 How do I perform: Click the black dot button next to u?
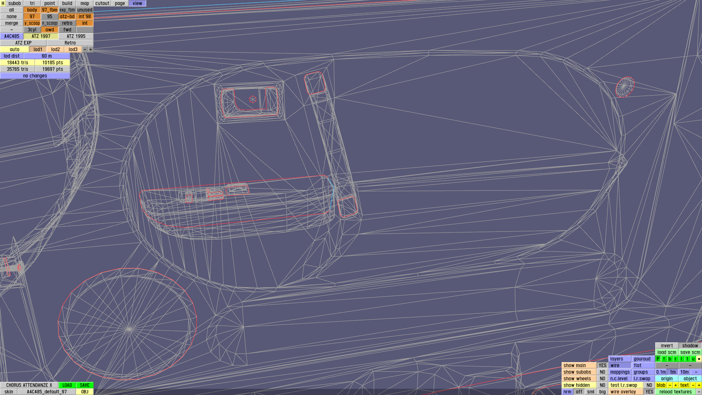(699, 359)
